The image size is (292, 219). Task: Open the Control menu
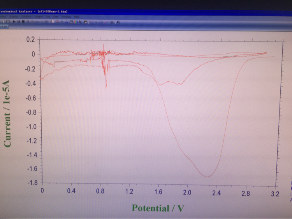3,17
